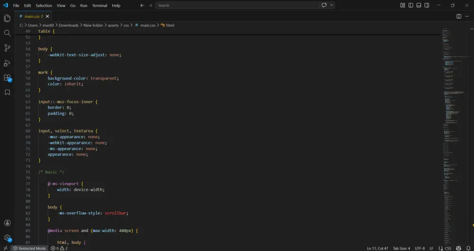Go forward with the right arrow

click(x=150, y=5)
